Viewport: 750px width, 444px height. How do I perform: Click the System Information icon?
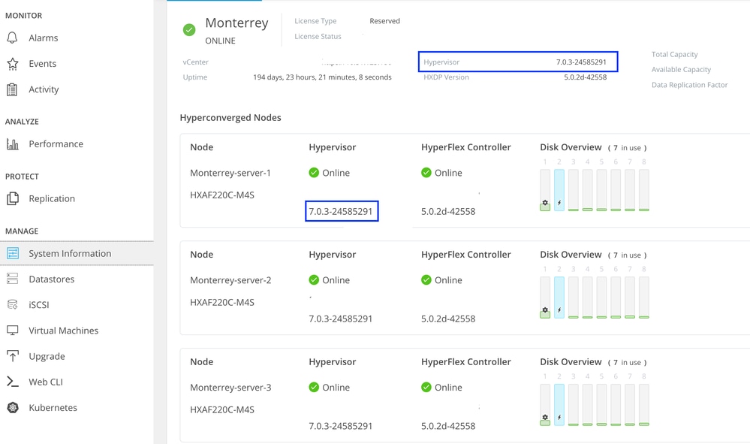[13, 254]
